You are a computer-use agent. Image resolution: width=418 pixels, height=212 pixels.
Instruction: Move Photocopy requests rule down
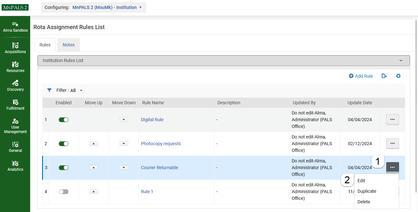click(124, 144)
